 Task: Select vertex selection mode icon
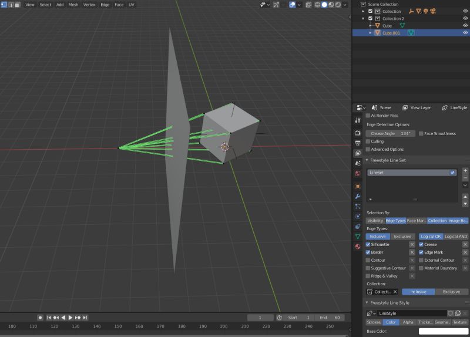click(4, 5)
